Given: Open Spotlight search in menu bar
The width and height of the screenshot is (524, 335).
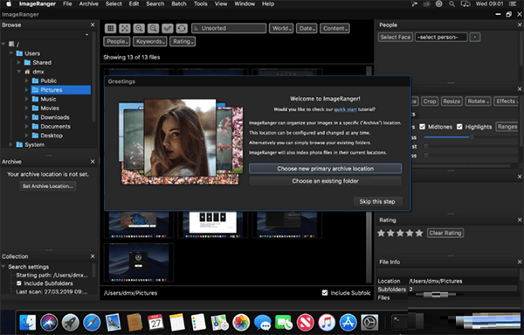Looking at the screenshot, I should 452,4.
